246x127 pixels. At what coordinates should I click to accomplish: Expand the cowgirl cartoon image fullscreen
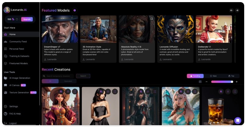[x=75, y=92]
